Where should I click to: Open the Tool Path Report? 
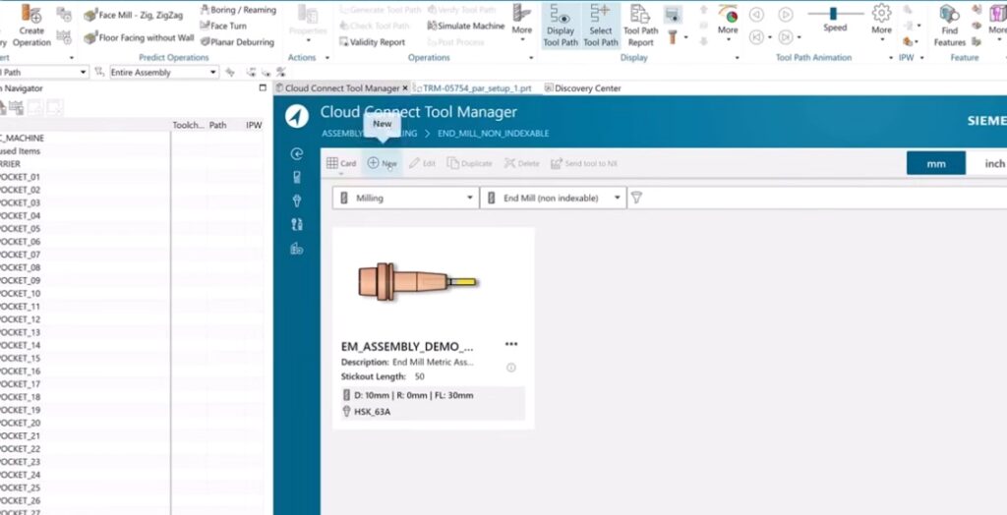(640, 26)
